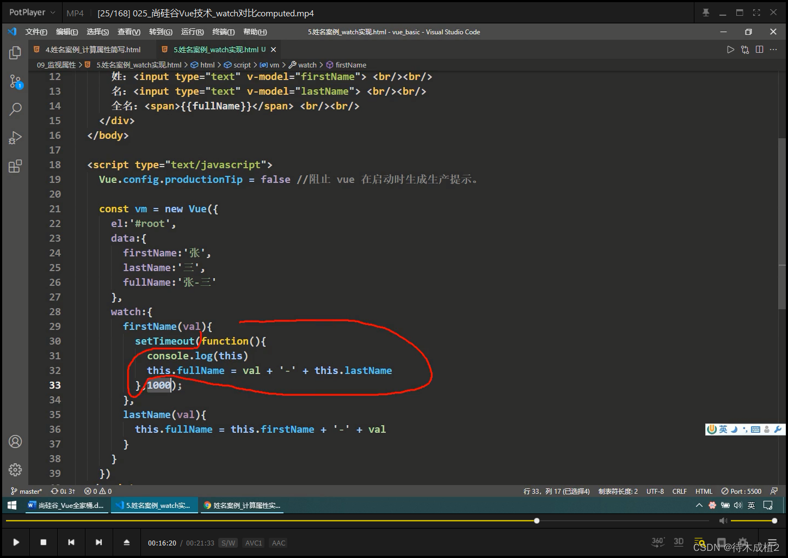788x558 pixels.
Task: Switch to 4.姓名案例_计算属性简写.html tab
Action: point(93,50)
